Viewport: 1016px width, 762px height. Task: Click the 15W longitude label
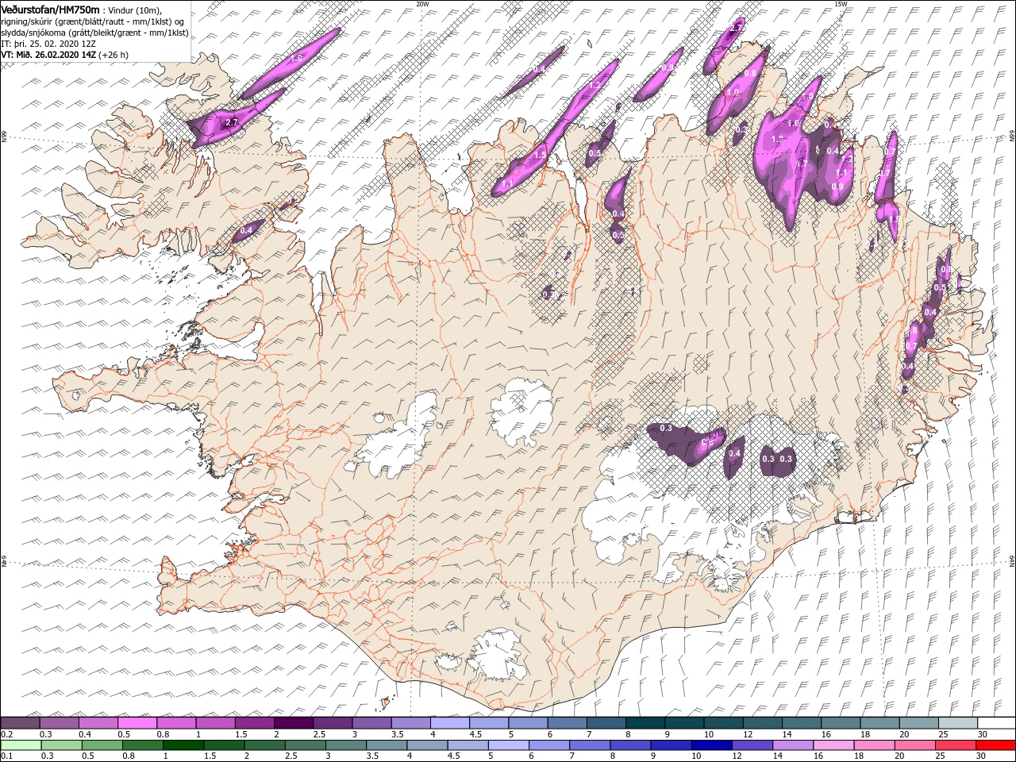[841, 4]
